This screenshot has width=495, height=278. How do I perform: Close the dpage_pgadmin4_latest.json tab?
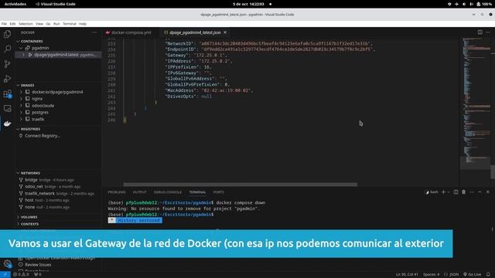(x=225, y=32)
